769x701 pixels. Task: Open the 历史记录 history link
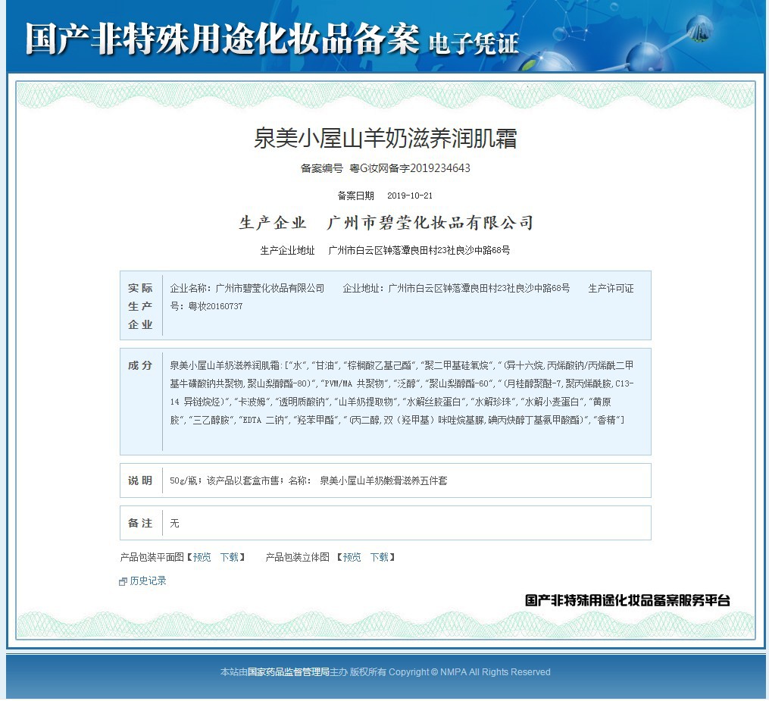pyautogui.click(x=148, y=581)
